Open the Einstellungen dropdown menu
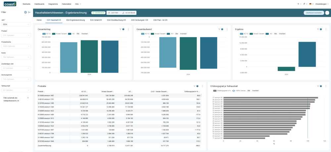This screenshot has height=152, width=331. (x=322, y=4)
